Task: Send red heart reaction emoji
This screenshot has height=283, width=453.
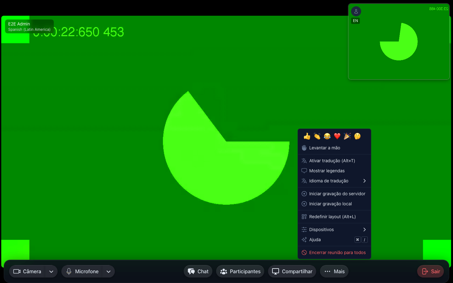Action: point(337,136)
